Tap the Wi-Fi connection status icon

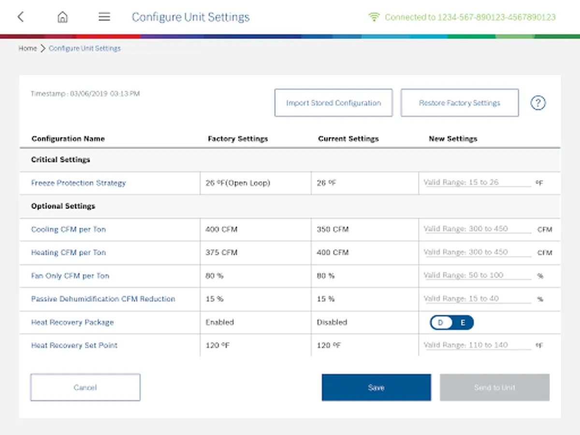point(374,17)
